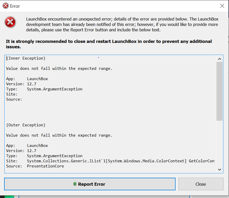Click the red error icon in title bar

click(6, 6)
